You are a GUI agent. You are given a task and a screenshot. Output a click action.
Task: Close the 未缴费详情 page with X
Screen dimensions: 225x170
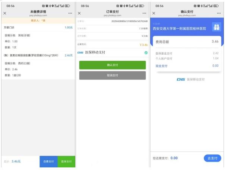[x=4, y=13]
